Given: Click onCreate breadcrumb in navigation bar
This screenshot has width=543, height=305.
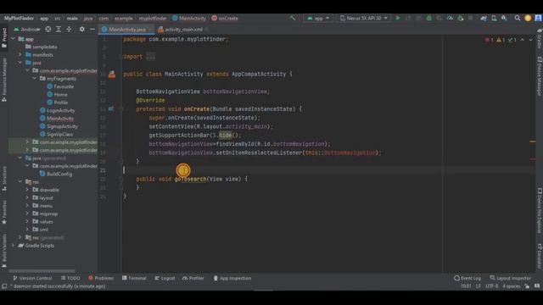Looking at the screenshot, I should 224,19.
